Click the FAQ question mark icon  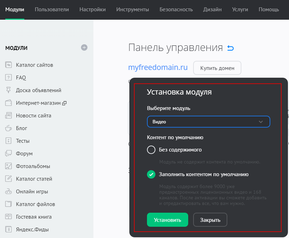click(x=8, y=78)
